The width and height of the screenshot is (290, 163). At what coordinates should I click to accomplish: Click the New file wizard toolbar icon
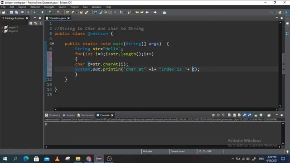tap(4, 12)
